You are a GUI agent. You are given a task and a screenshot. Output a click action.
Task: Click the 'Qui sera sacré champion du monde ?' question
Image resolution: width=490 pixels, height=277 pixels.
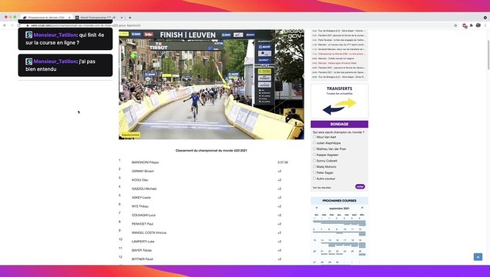338,132
